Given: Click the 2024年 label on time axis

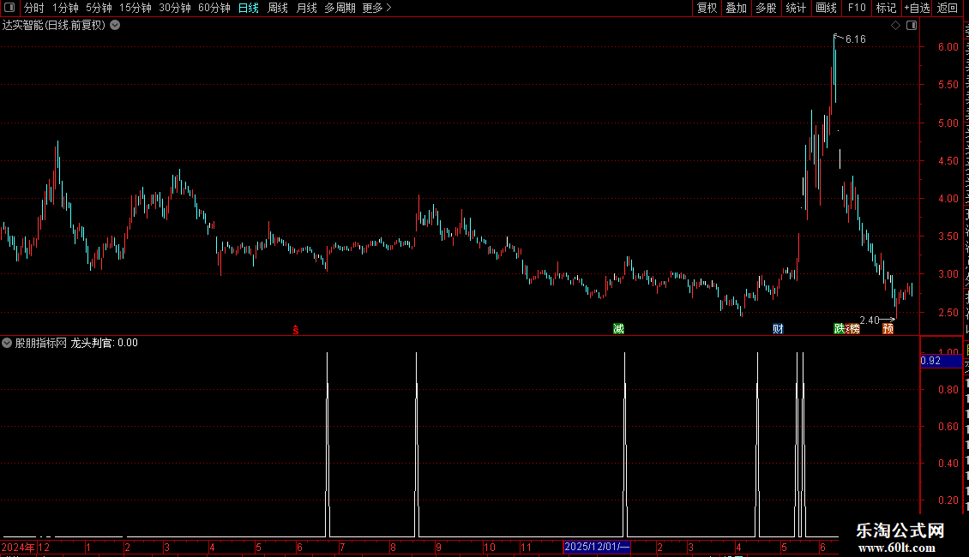Looking at the screenshot, I should tap(18, 547).
